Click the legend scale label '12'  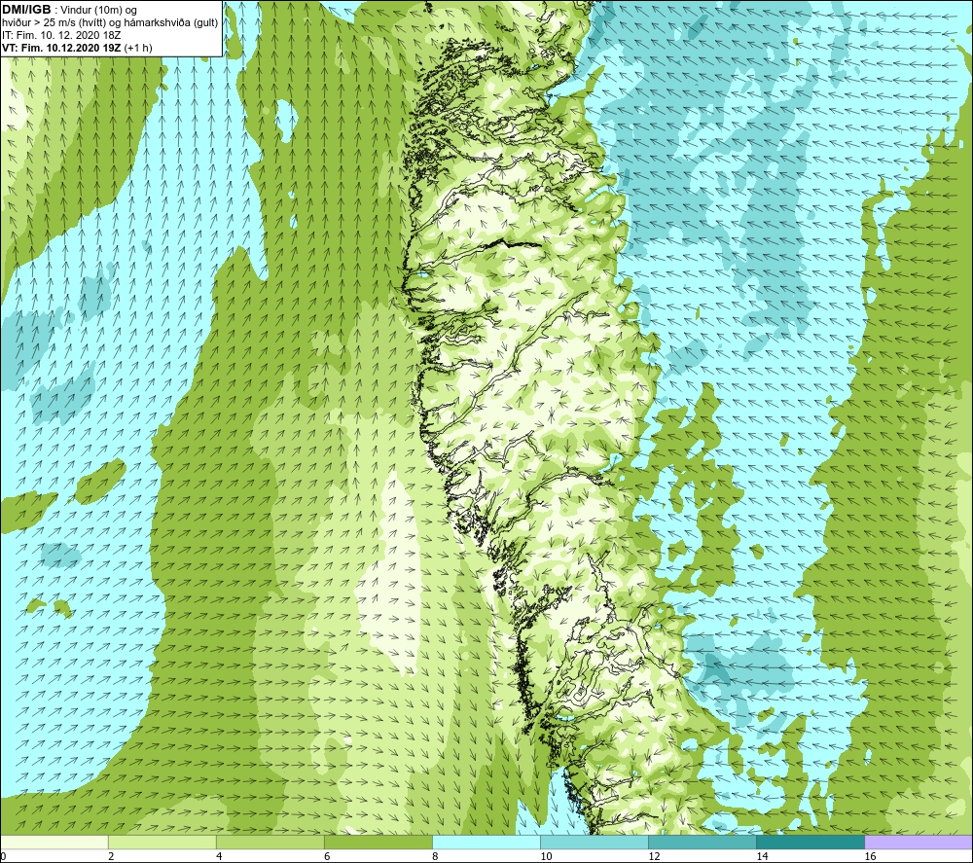pos(654,857)
